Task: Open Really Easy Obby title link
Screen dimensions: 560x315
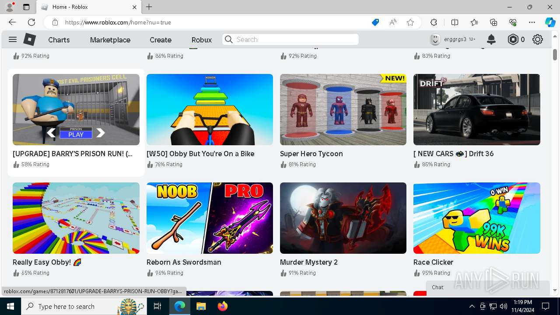Action: pos(47,262)
